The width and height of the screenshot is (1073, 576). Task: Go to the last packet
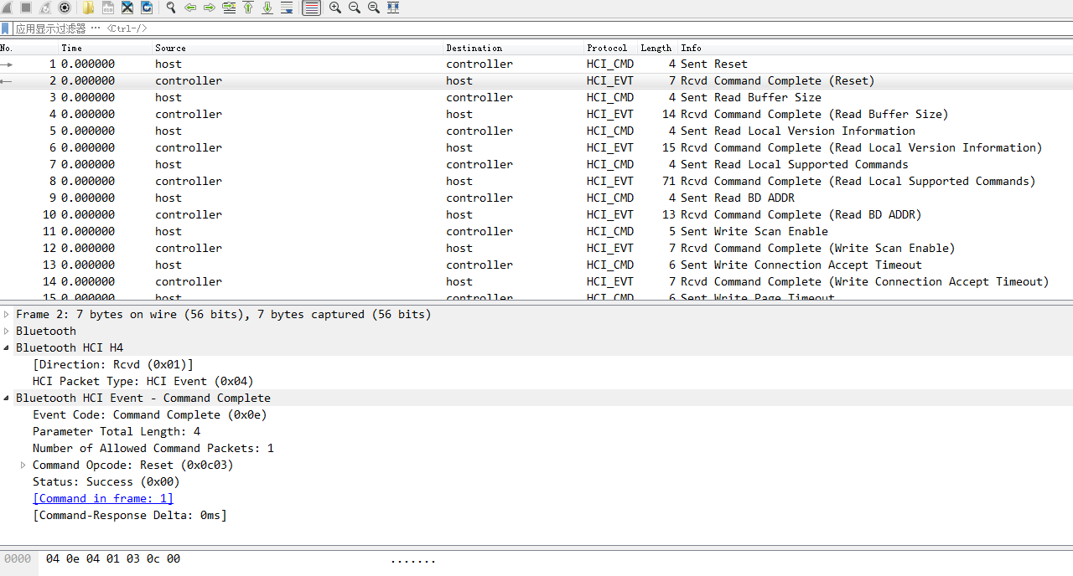click(267, 8)
